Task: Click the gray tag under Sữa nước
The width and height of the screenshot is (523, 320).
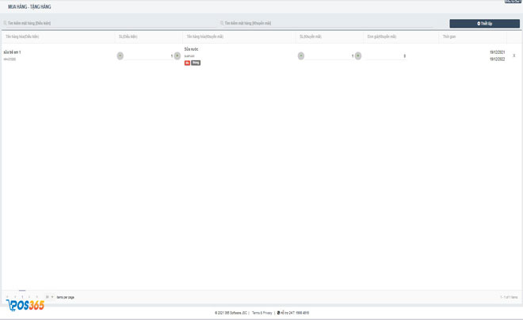Action: tap(196, 63)
